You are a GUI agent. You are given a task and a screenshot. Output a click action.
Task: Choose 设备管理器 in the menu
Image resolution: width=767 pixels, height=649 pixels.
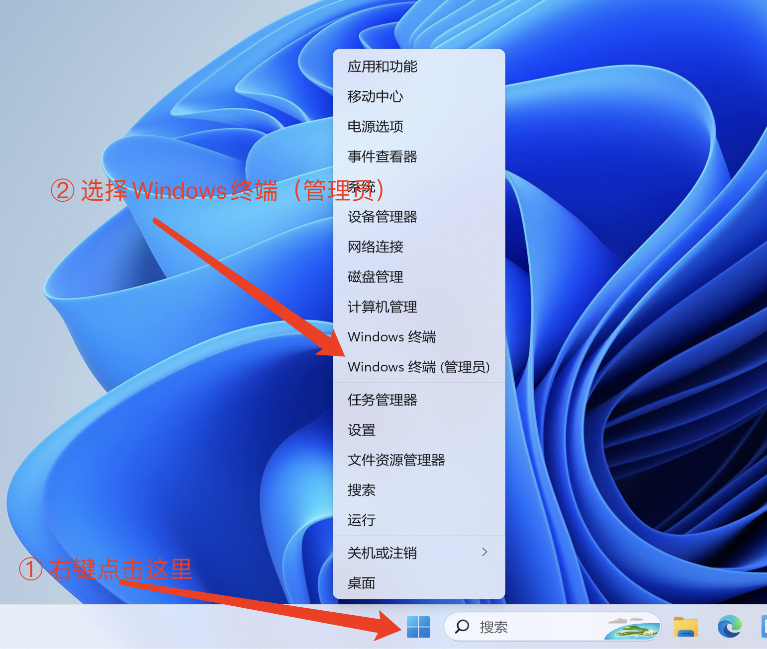click(x=419, y=217)
